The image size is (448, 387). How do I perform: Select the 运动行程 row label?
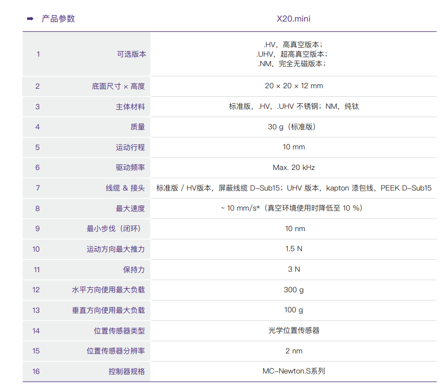click(130, 147)
